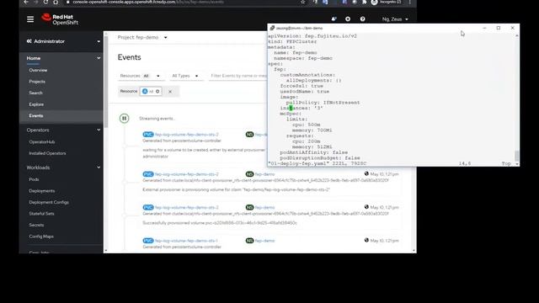This screenshot has width=539, height=303.
Task: Open Deployments under Workloads
Action: click(42, 191)
